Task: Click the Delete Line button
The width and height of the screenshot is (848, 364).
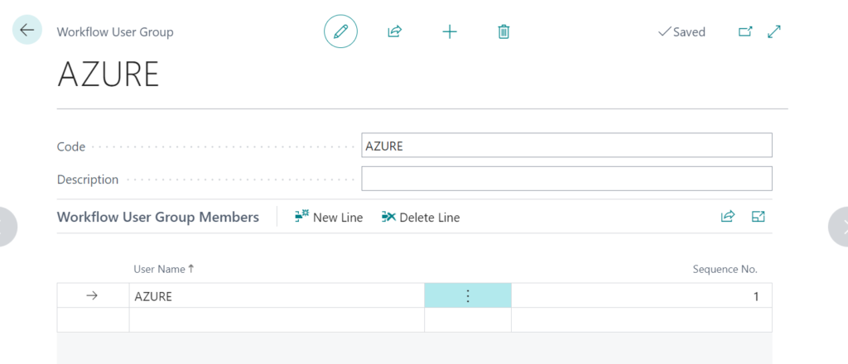Action: [421, 217]
